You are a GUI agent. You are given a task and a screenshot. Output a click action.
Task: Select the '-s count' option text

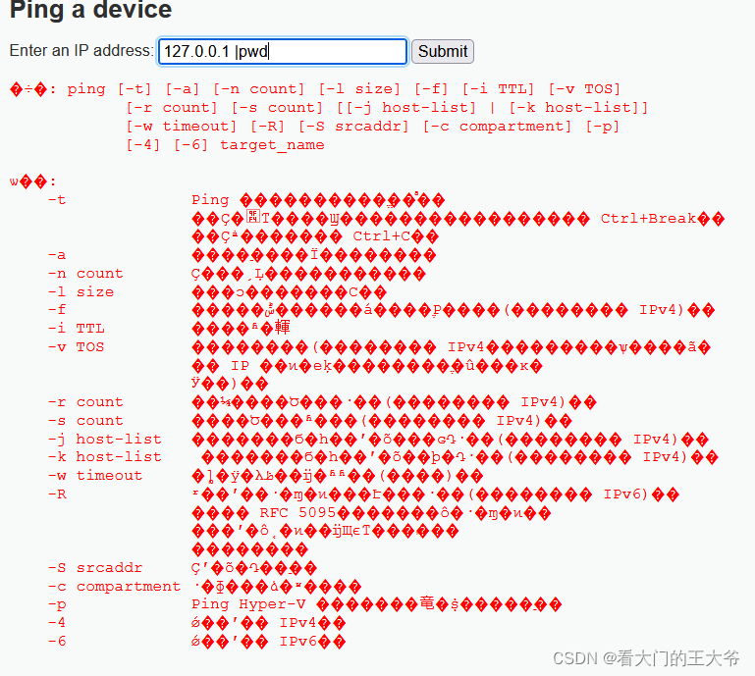[85, 421]
